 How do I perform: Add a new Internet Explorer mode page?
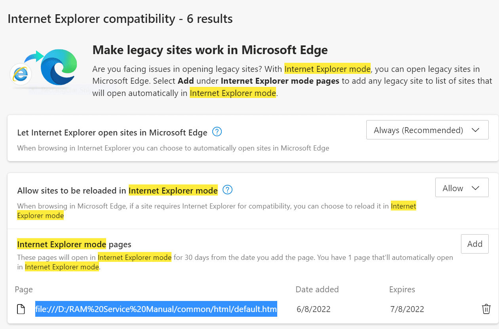(475, 244)
